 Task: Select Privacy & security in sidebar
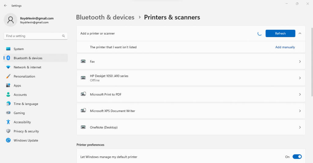point(26,131)
